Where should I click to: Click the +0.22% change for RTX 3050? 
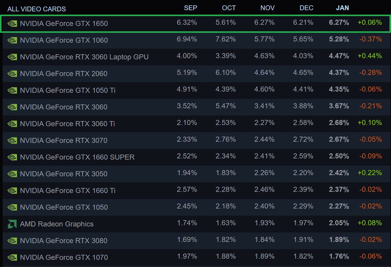pyautogui.click(x=370, y=173)
